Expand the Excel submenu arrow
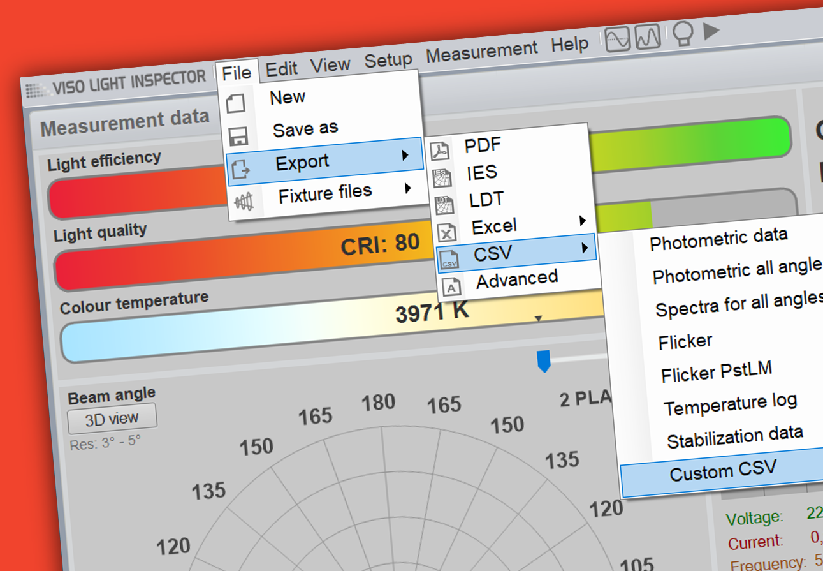 pos(583,221)
